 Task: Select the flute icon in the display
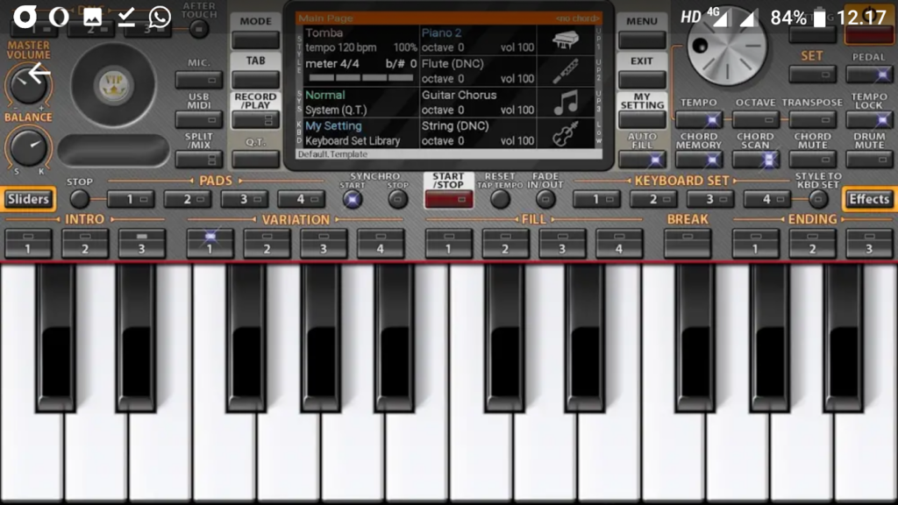[x=566, y=71]
